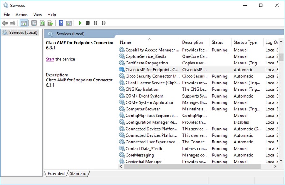
Task: Open the blue Help toolbar icon
Action: pyautogui.click(x=61, y=23)
